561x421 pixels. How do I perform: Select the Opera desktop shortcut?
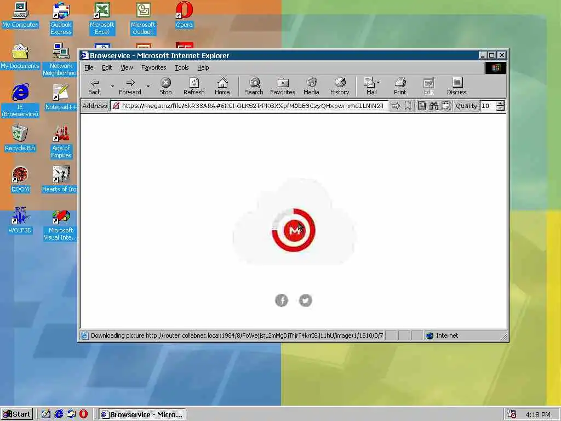[184, 15]
